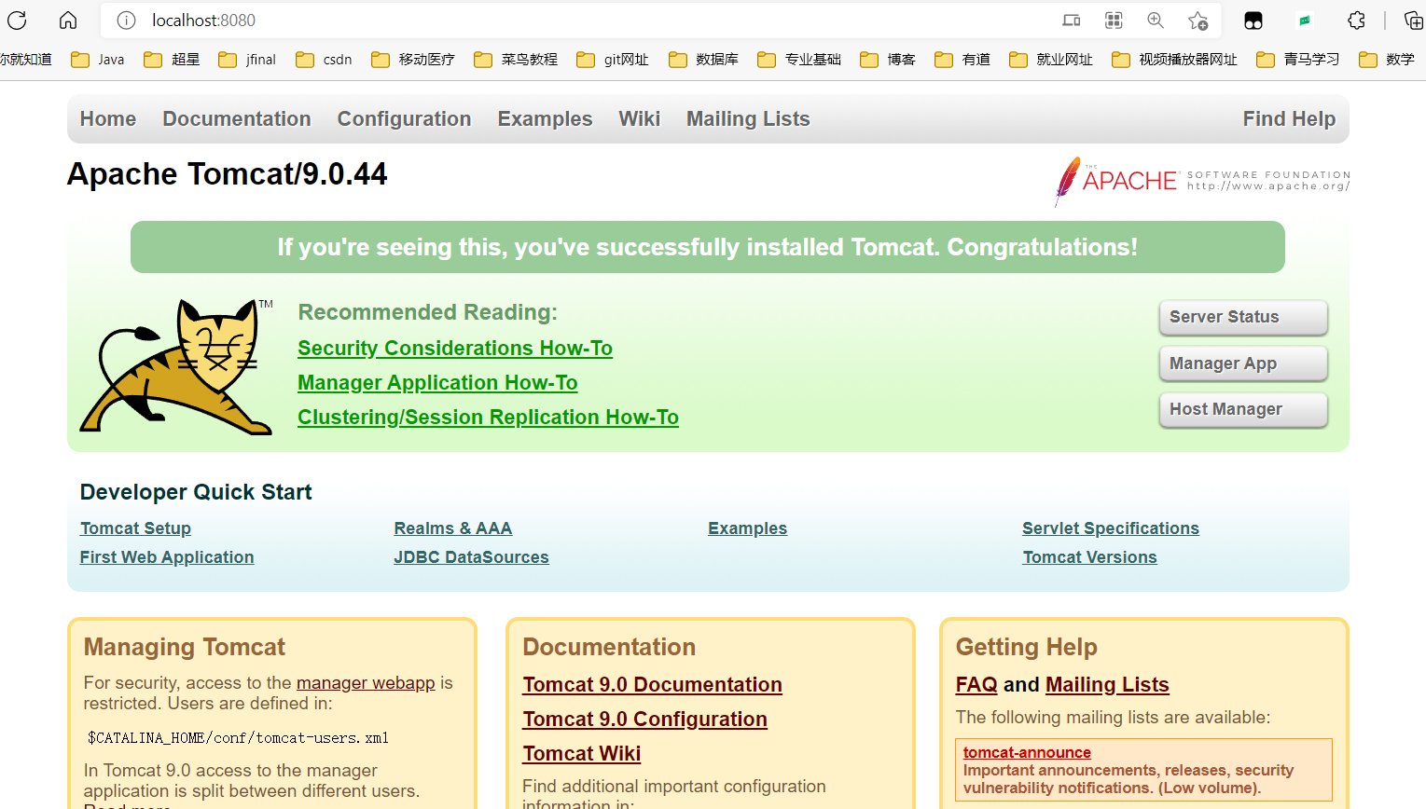Open the 就业网址 bookmarks folder
The image size is (1426, 809).
1051,60
